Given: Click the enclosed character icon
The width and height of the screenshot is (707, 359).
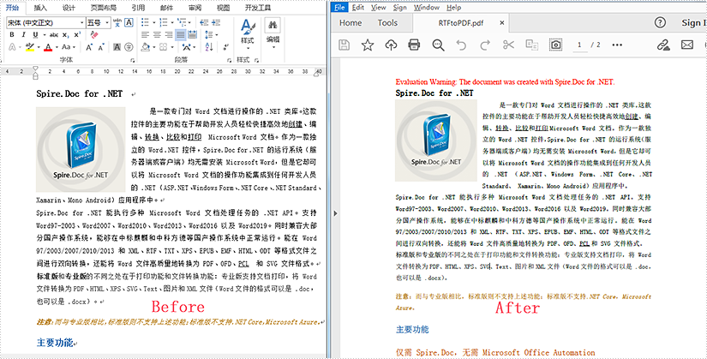Looking at the screenshot, I should pos(129,47).
